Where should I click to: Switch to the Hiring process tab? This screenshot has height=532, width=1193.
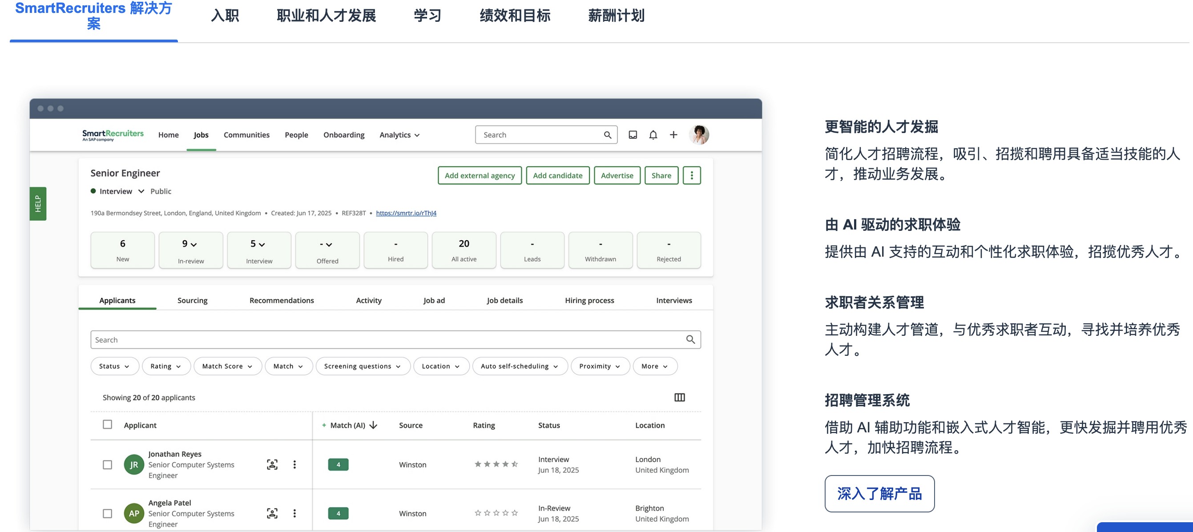tap(589, 300)
